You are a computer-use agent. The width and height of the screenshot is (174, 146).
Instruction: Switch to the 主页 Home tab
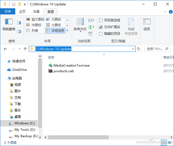tap(22, 12)
